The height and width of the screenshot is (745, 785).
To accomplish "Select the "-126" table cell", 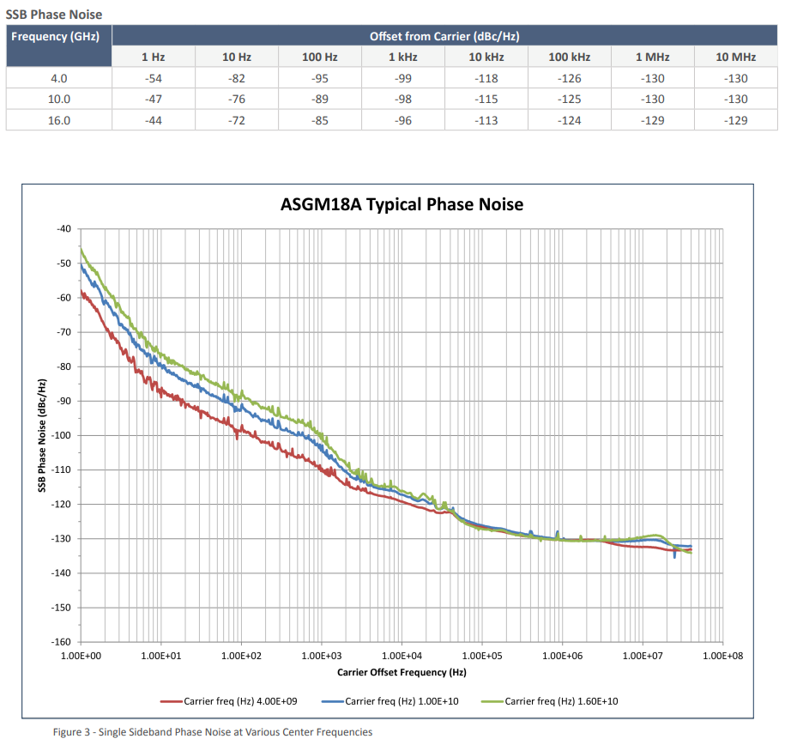I will (x=569, y=79).
